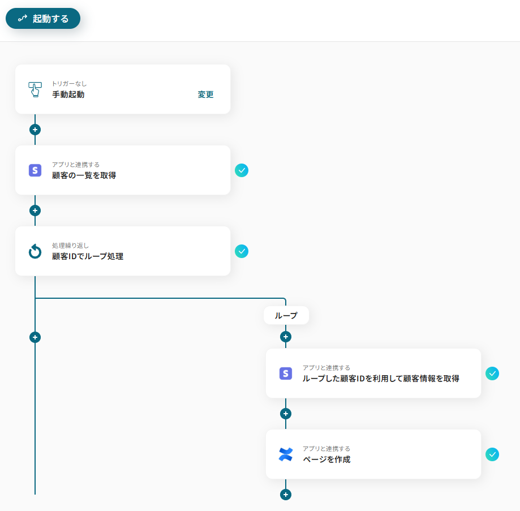Open the 顧客の一覧を取得 step card
The height and width of the screenshot is (511, 520).
123,170
